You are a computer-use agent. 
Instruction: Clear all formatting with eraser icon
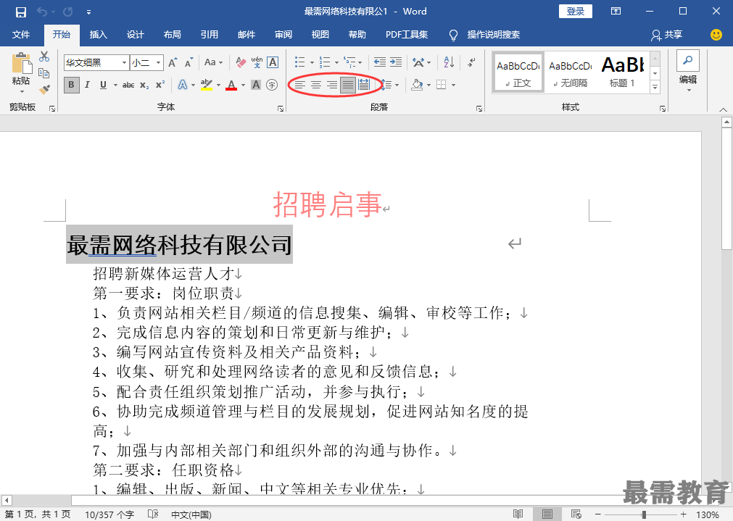[x=241, y=62]
